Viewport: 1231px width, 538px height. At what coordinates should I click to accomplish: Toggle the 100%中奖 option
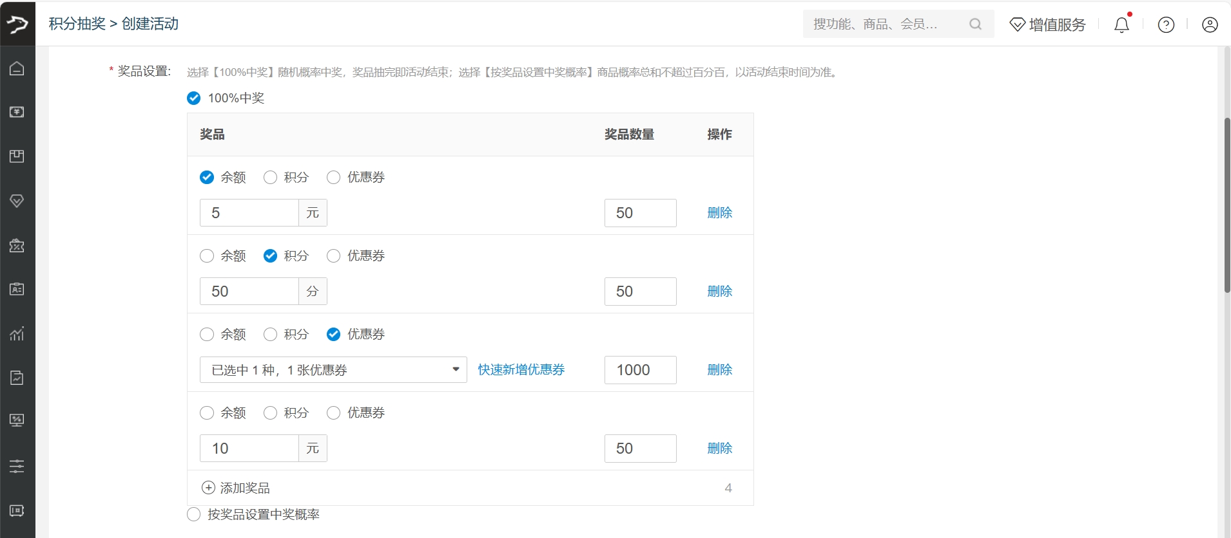(194, 98)
